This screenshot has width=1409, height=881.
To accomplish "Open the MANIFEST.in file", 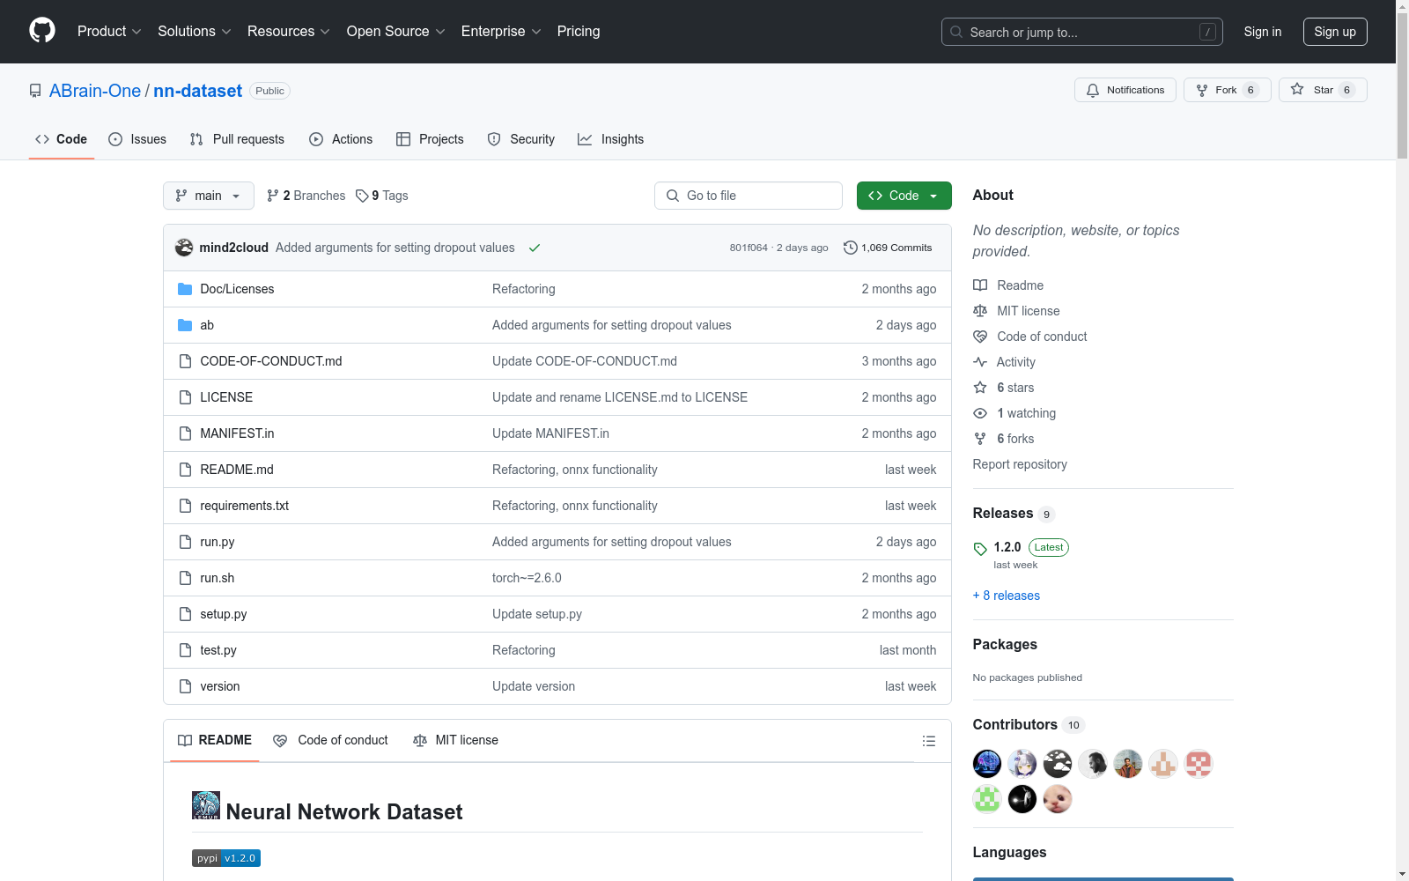I will click(x=238, y=433).
